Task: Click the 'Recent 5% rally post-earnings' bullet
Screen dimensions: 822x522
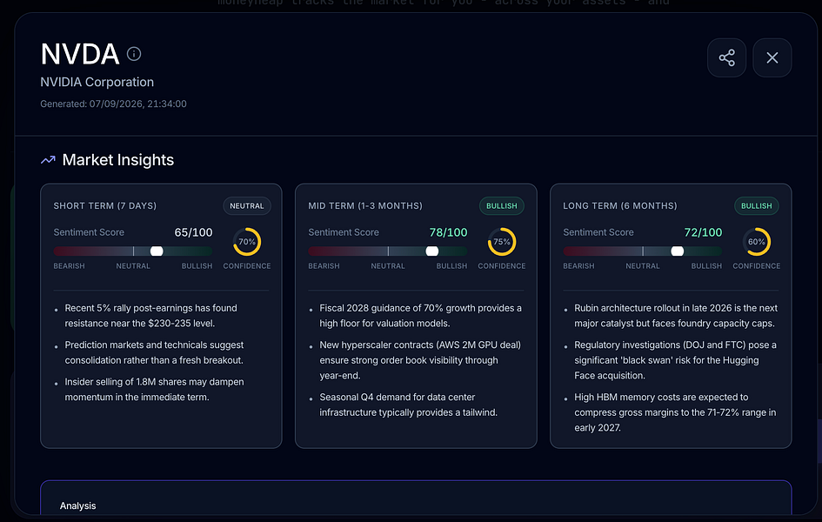Action: [151, 316]
